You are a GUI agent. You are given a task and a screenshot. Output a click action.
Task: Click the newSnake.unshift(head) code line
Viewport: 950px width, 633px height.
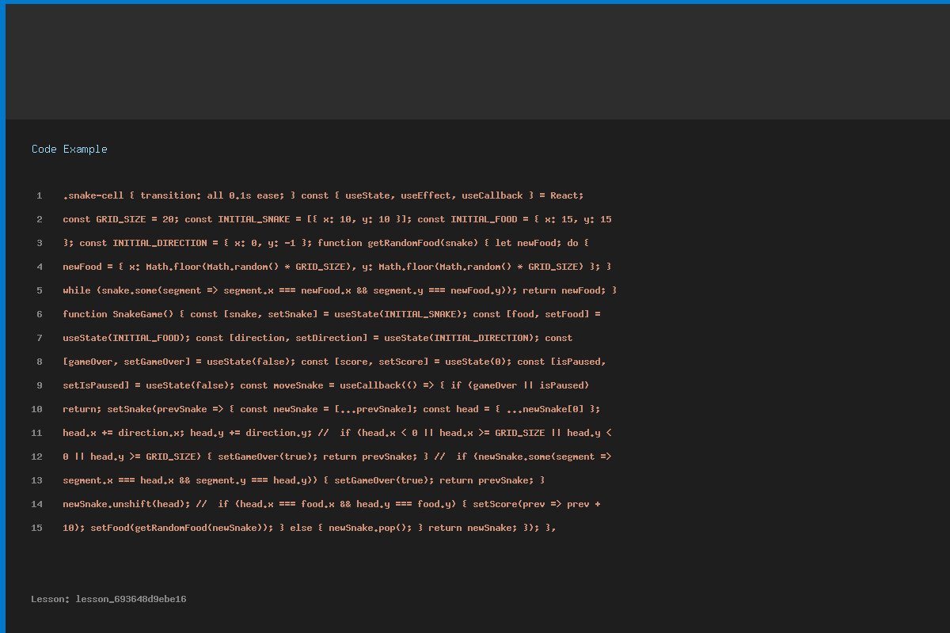[x=331, y=504]
